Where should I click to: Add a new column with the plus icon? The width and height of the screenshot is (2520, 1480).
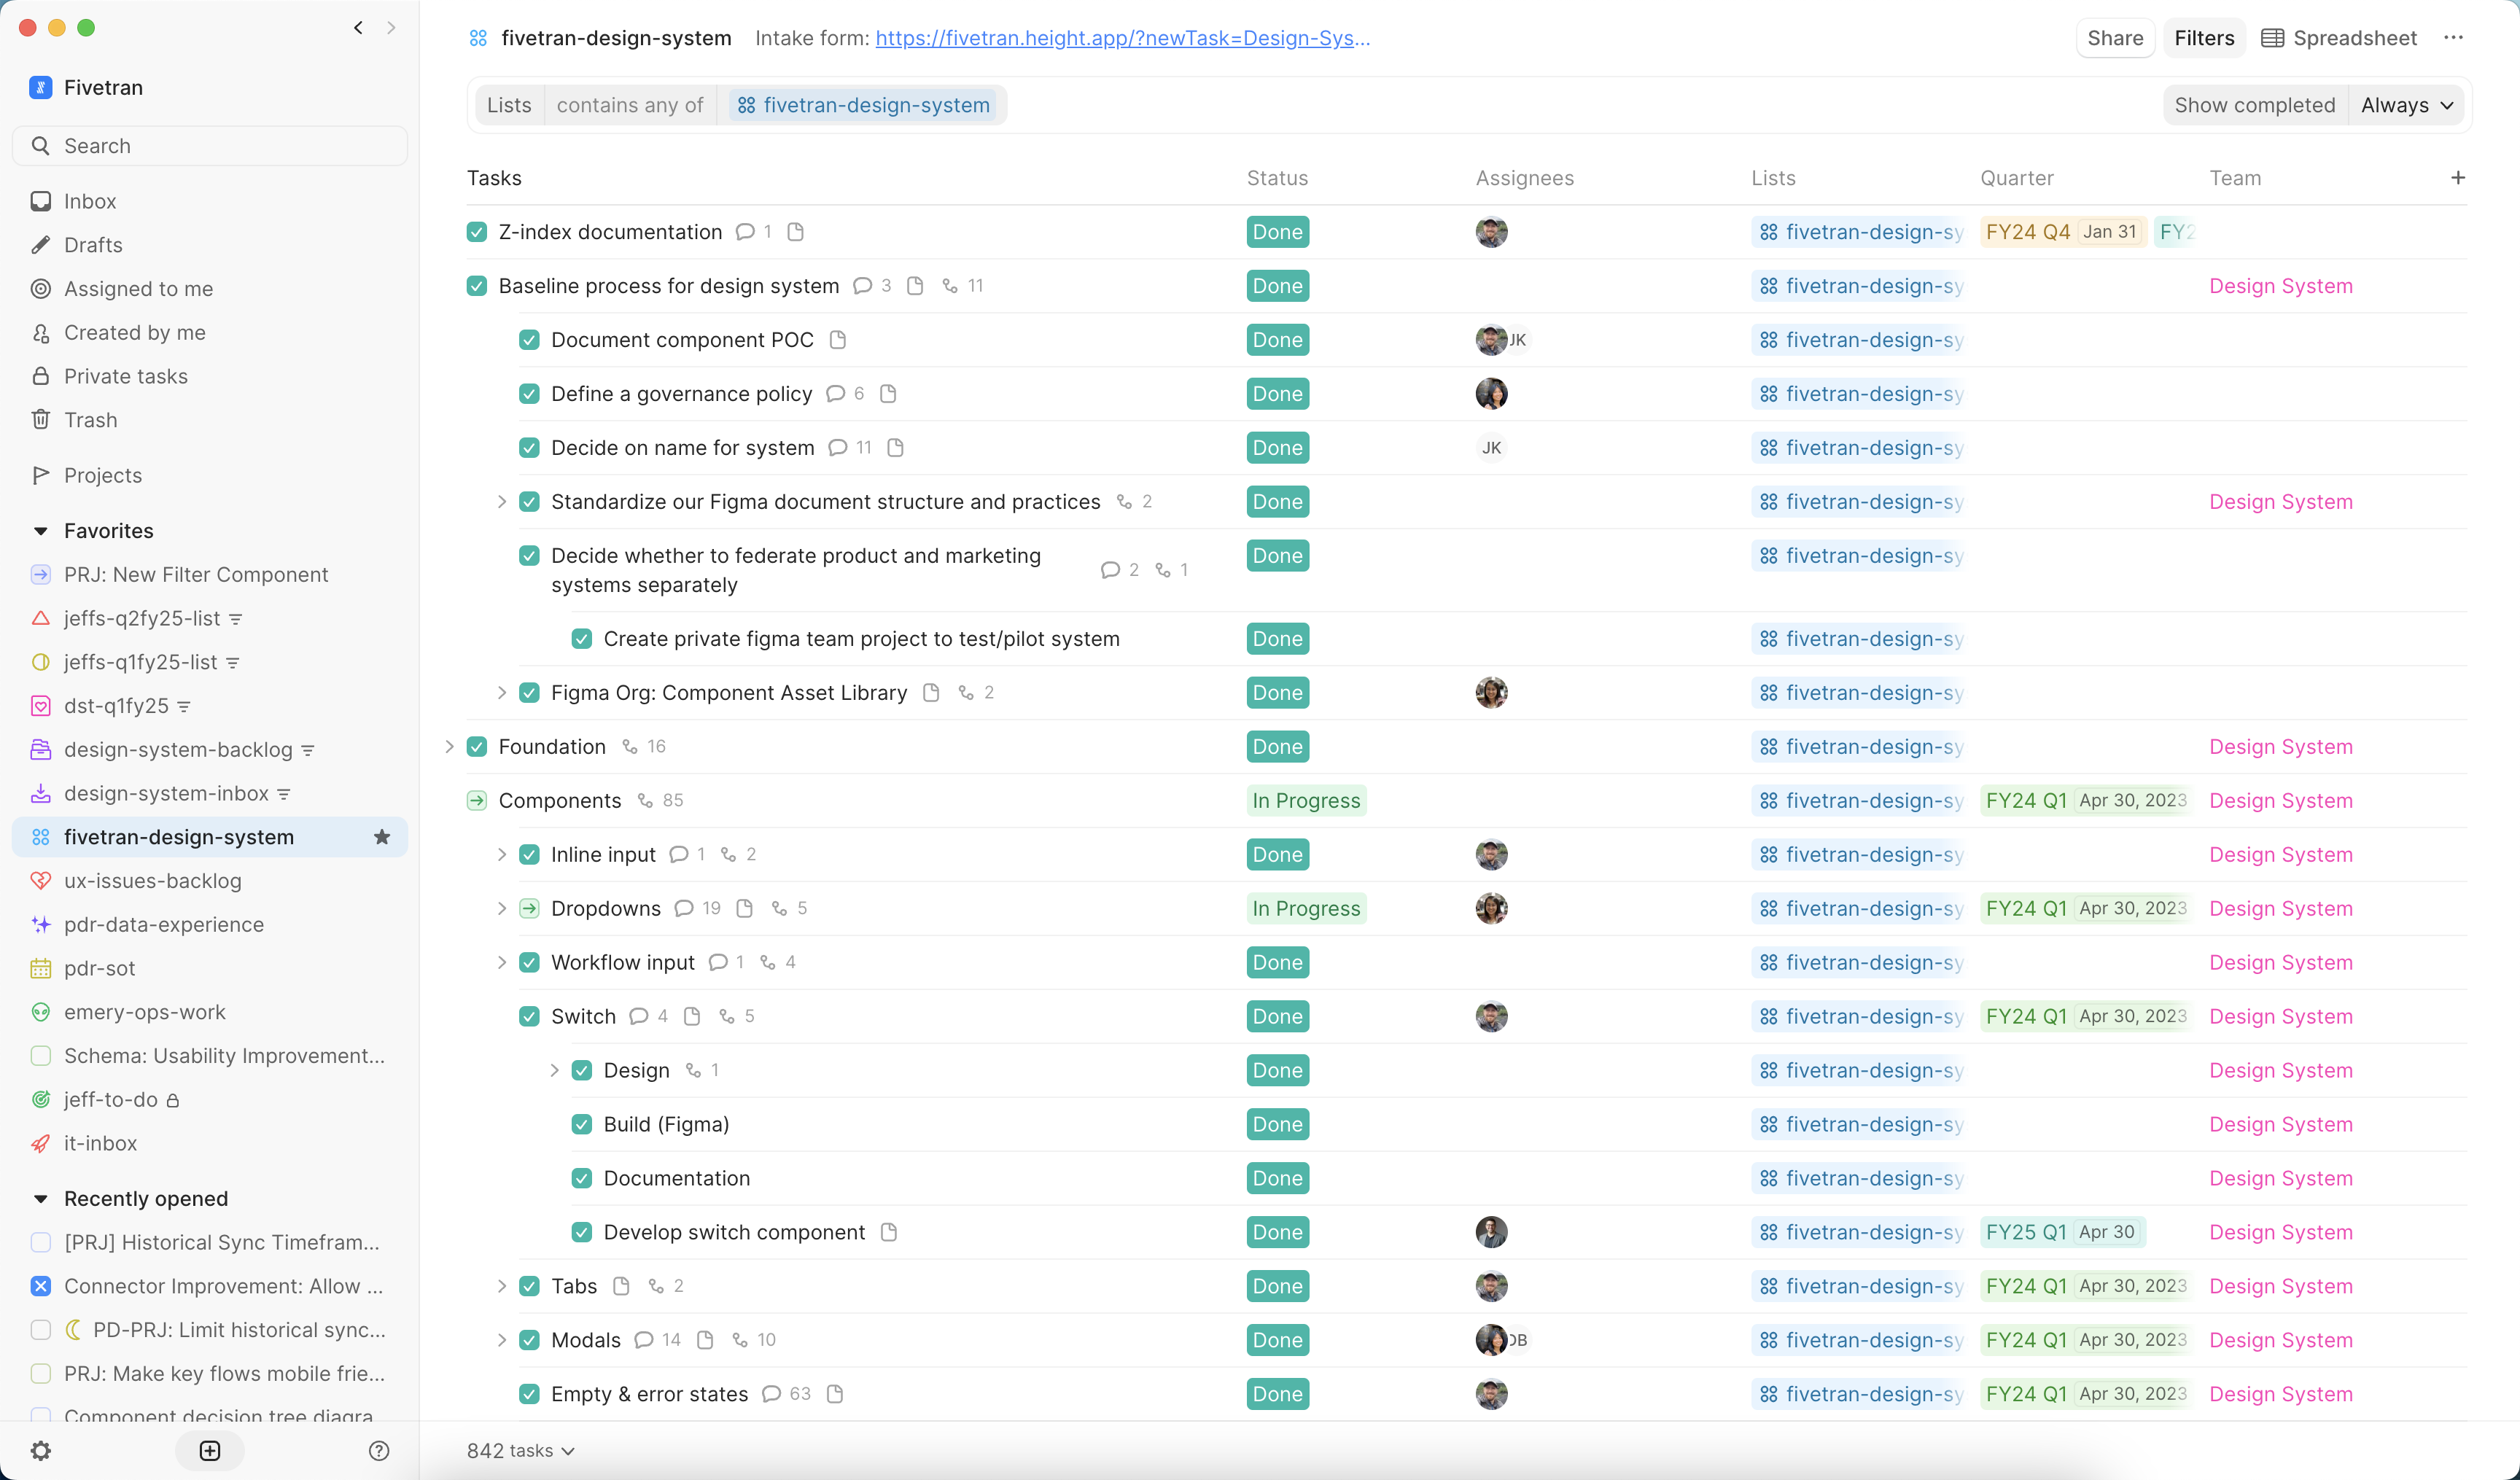pyautogui.click(x=2458, y=177)
